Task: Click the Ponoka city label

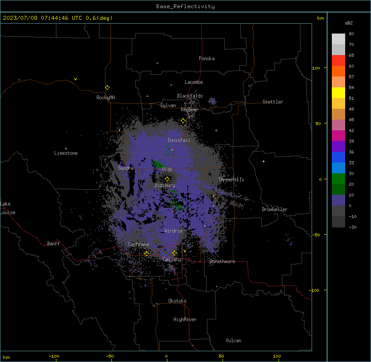Action: coord(207,58)
